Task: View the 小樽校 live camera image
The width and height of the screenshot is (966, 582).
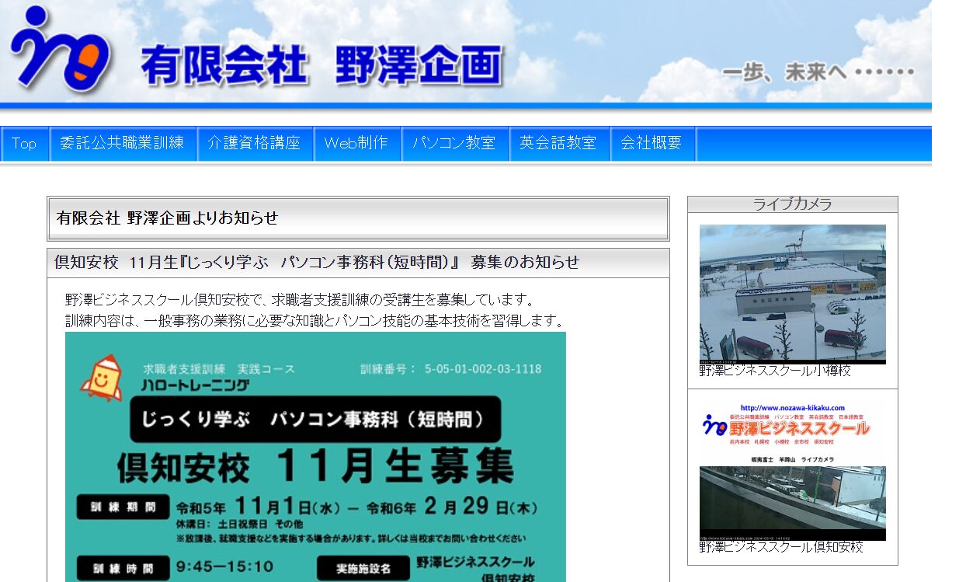Action: (x=793, y=294)
